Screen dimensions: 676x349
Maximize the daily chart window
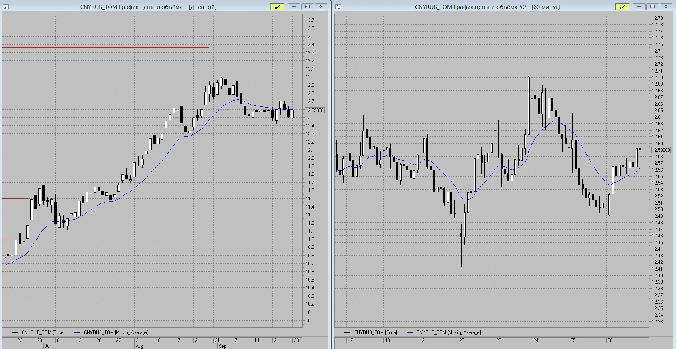(x=308, y=7)
